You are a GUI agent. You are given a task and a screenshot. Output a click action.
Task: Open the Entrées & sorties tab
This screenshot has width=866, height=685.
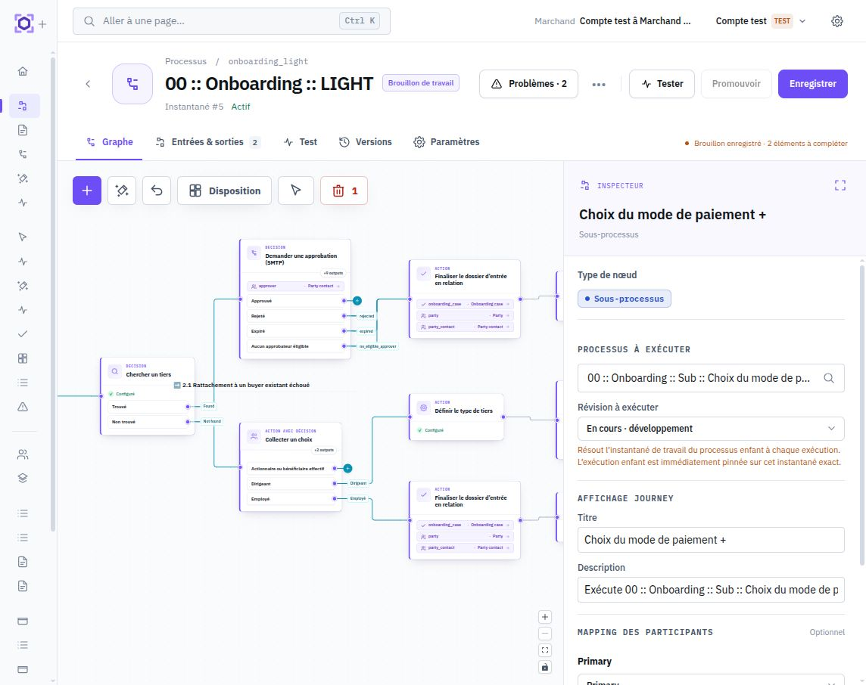[x=208, y=142]
